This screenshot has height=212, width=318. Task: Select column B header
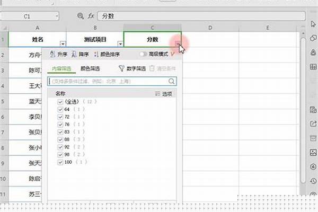(x=95, y=28)
